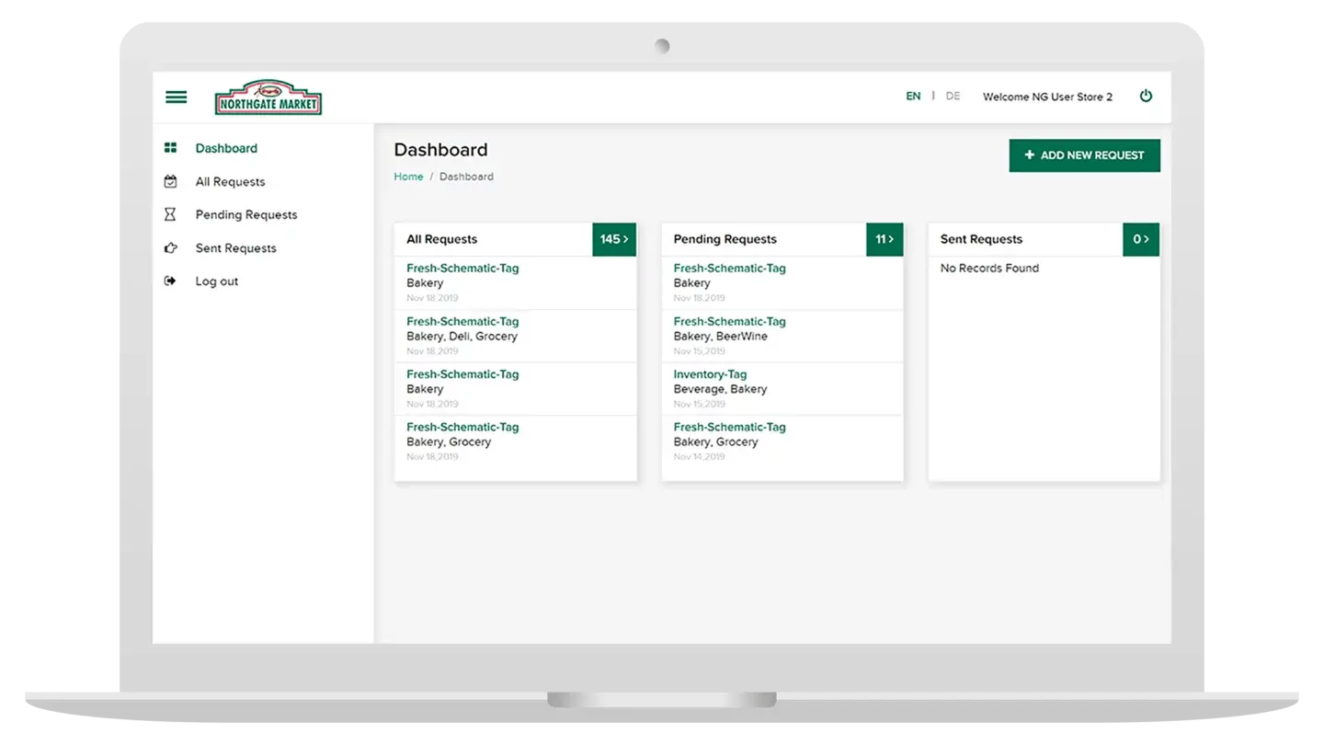The image size is (1324, 745).
Task: Switch the interface language to DE
Action: [953, 96]
